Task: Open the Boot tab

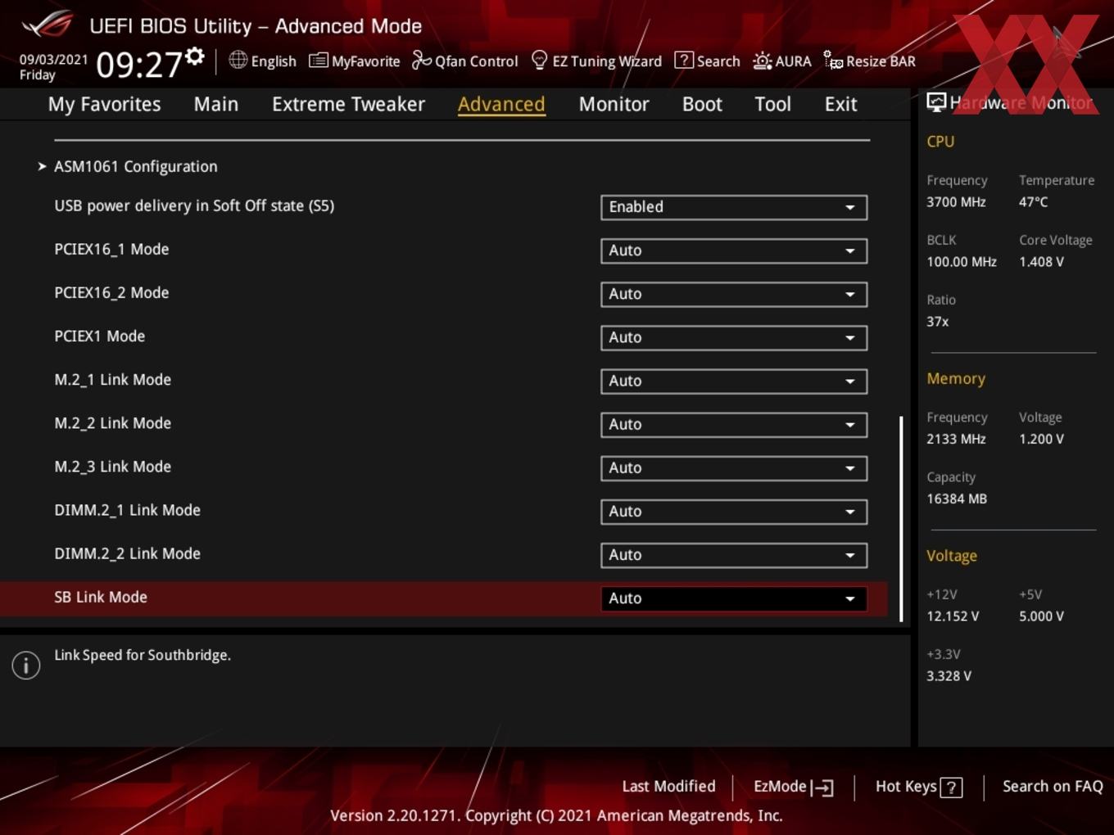Action: [702, 104]
